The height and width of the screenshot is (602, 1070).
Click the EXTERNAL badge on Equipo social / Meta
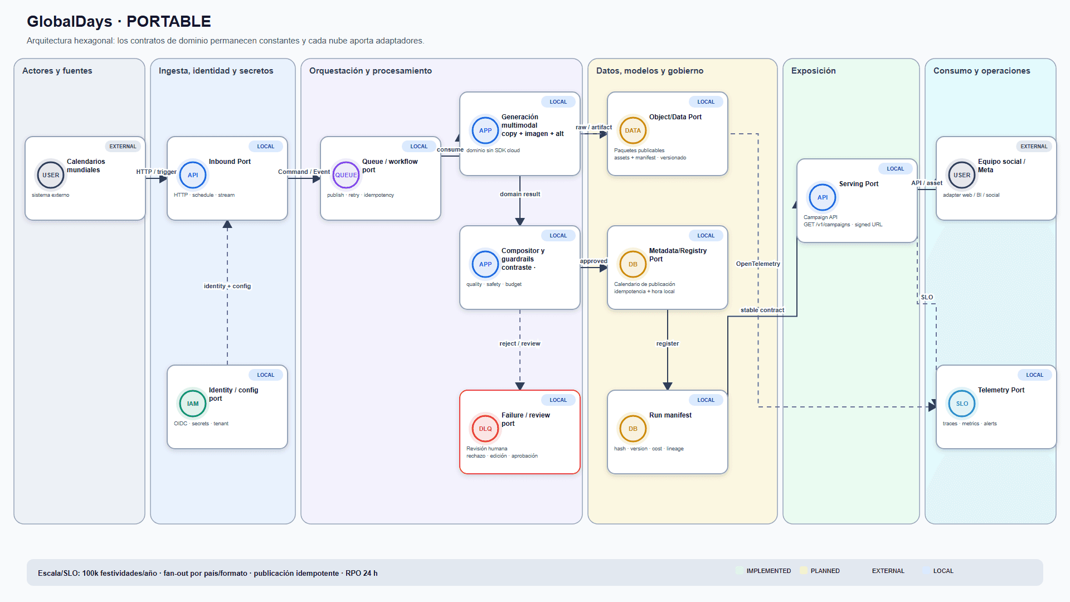point(1034,147)
